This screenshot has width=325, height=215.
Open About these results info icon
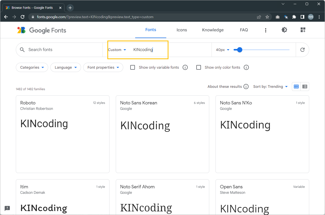coord(246,87)
